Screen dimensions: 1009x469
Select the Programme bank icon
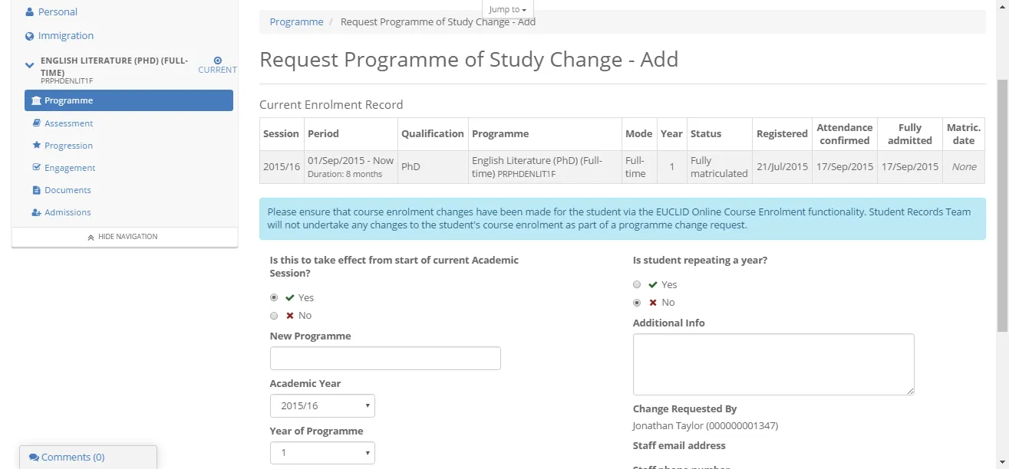coord(36,100)
